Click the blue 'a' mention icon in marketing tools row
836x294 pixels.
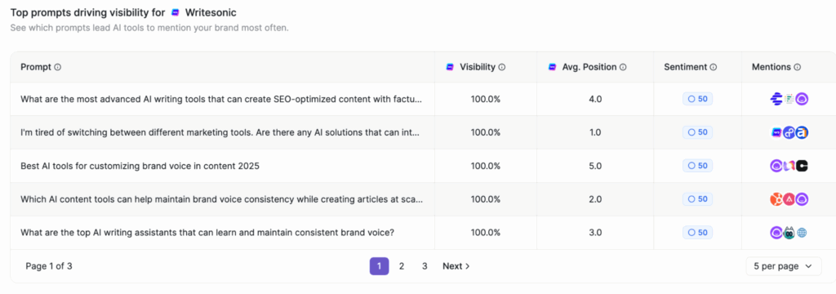click(802, 132)
